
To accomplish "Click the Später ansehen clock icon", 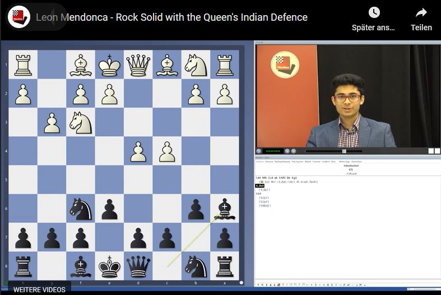I will click(x=374, y=12).
